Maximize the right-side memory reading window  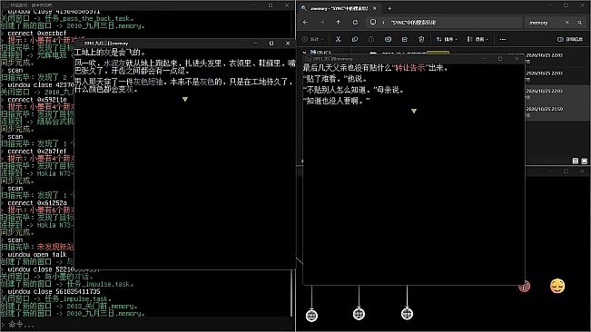[x=500, y=59]
